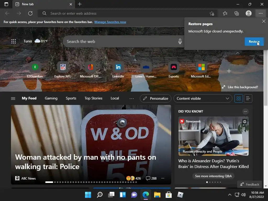Open the Feedback button
Image resolution: width=268 pixels, height=201 pixels.
pos(249,184)
